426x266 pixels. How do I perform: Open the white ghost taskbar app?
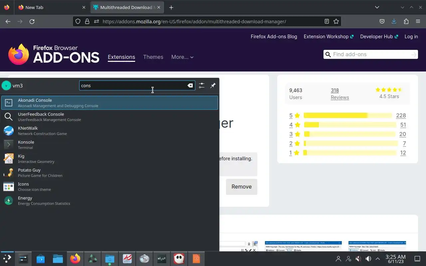[x=179, y=259]
